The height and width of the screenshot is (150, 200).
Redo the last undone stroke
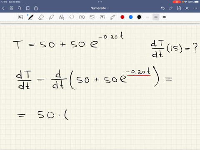[171, 8]
